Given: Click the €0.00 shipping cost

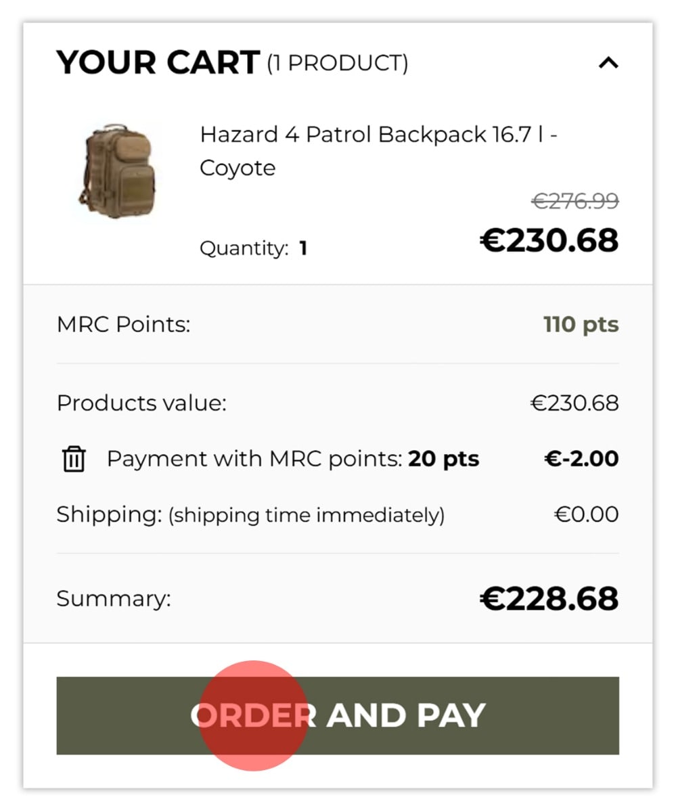Looking at the screenshot, I should (587, 515).
